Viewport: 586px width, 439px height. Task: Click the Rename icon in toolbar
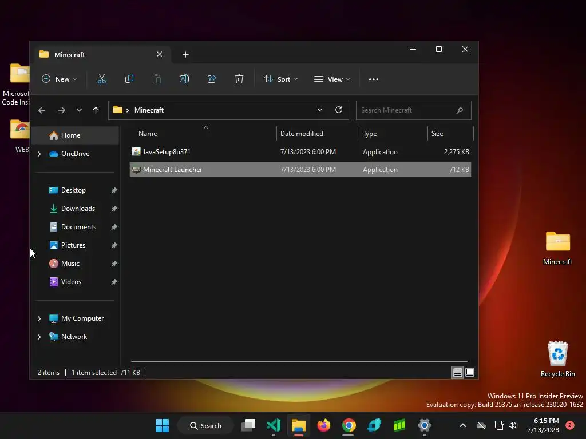coord(184,79)
